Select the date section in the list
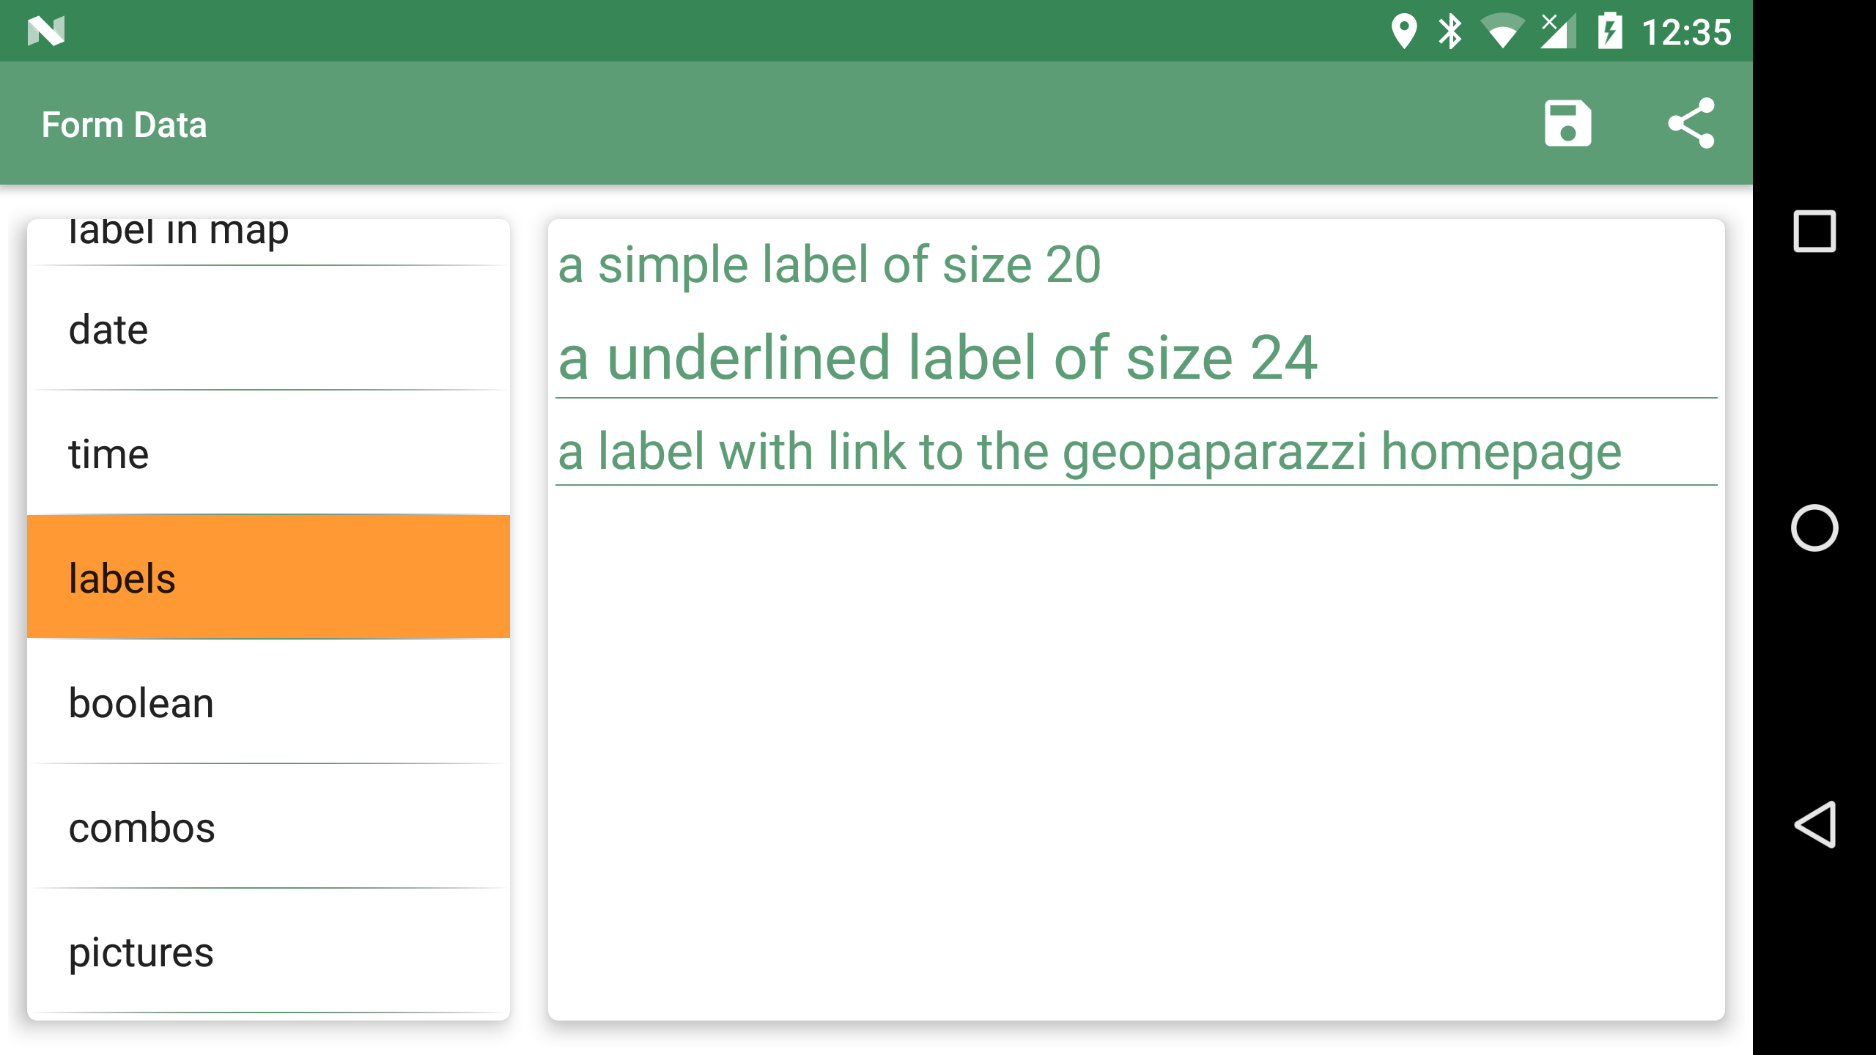 pyautogui.click(x=268, y=329)
